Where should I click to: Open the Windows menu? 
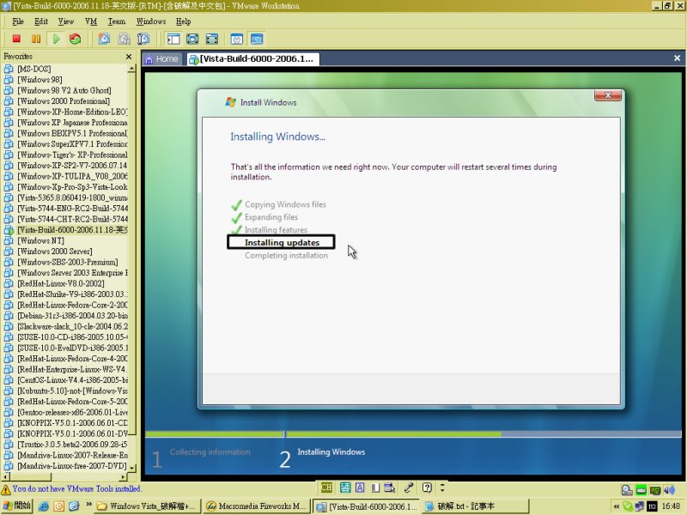[151, 21]
